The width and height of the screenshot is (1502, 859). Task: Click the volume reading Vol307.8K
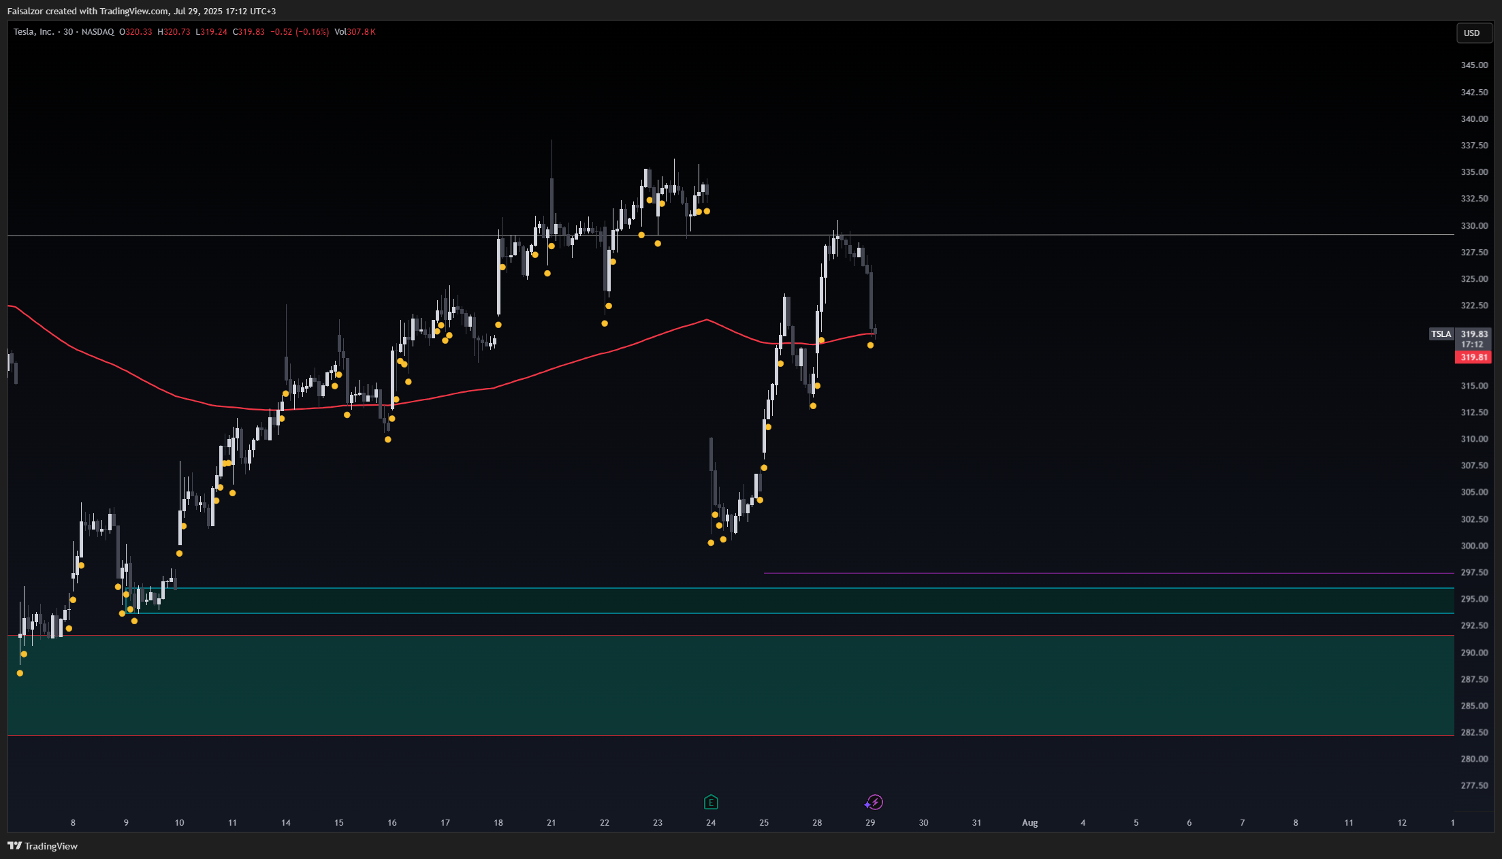point(355,32)
